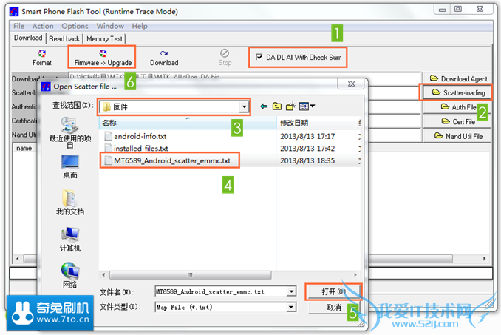Create a new folder in dialog
The width and height of the screenshot is (501, 335).
tap(290, 106)
